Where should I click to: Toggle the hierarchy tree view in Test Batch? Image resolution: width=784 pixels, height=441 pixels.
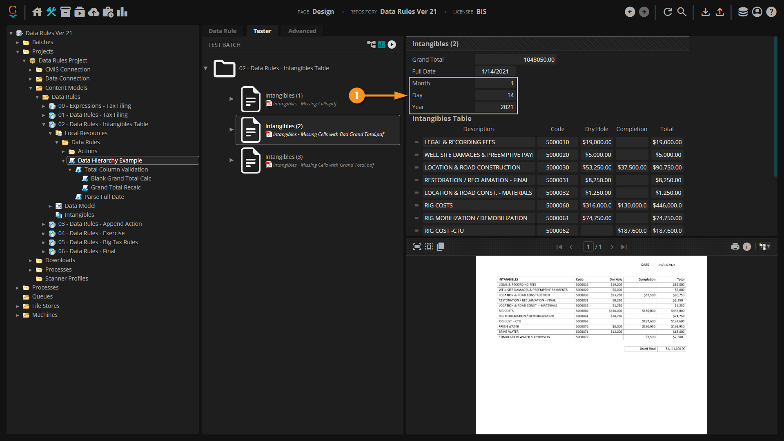[371, 45]
